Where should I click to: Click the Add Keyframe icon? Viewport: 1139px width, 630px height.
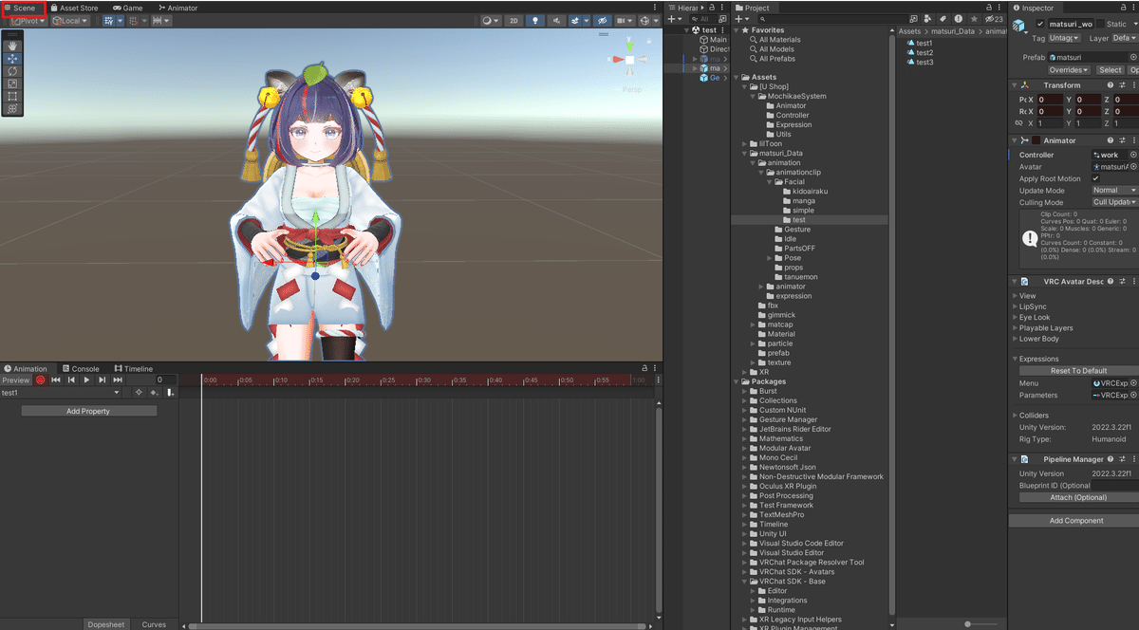click(x=154, y=392)
